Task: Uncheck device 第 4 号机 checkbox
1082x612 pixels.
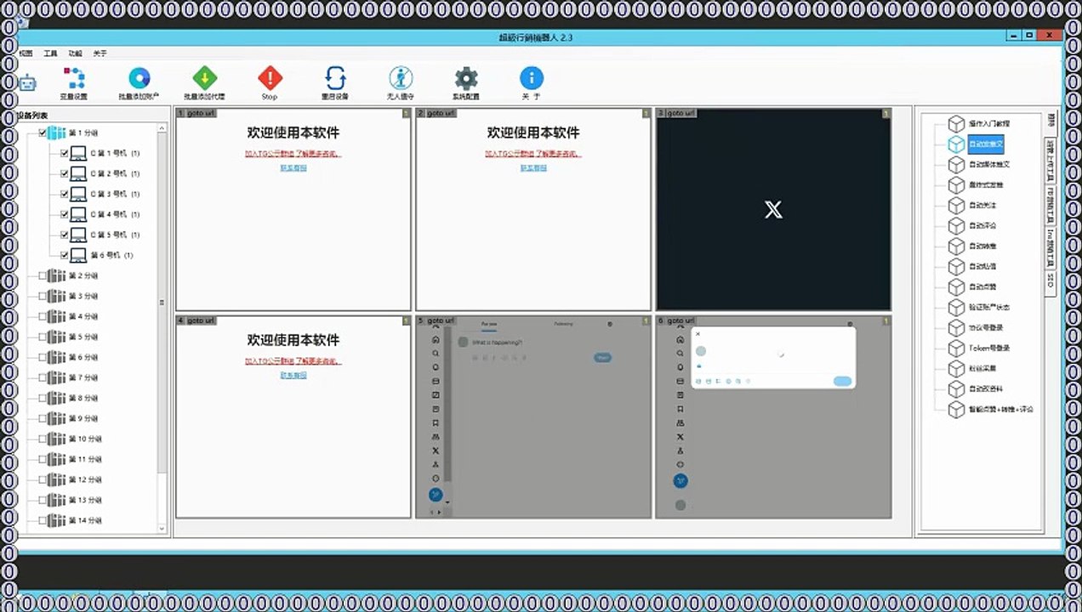Action: coord(64,214)
